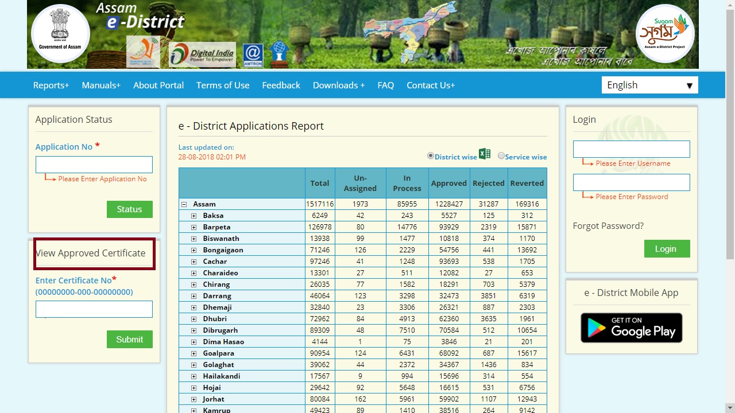
Task: Click the Forgot Password? link
Action: coord(608,226)
